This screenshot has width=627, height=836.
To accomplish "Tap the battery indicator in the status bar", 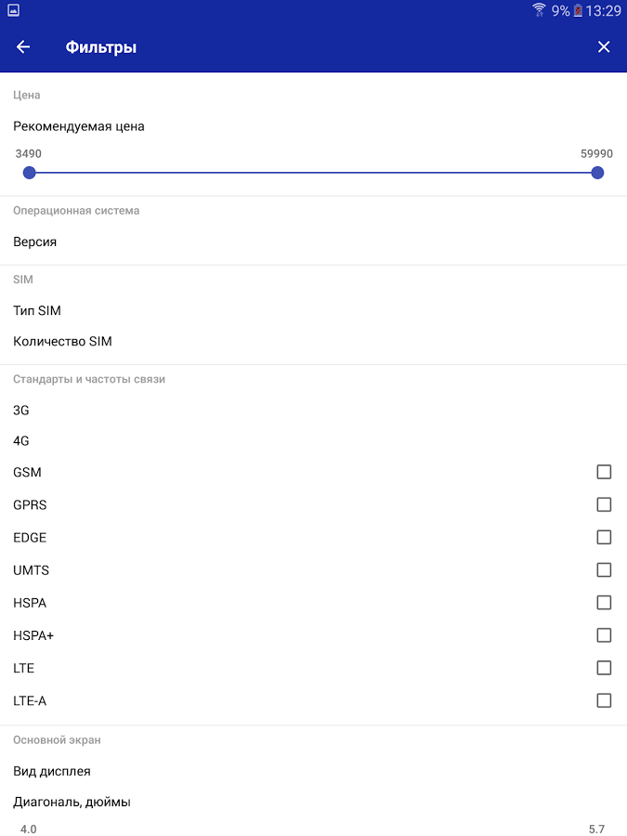I will click(578, 10).
